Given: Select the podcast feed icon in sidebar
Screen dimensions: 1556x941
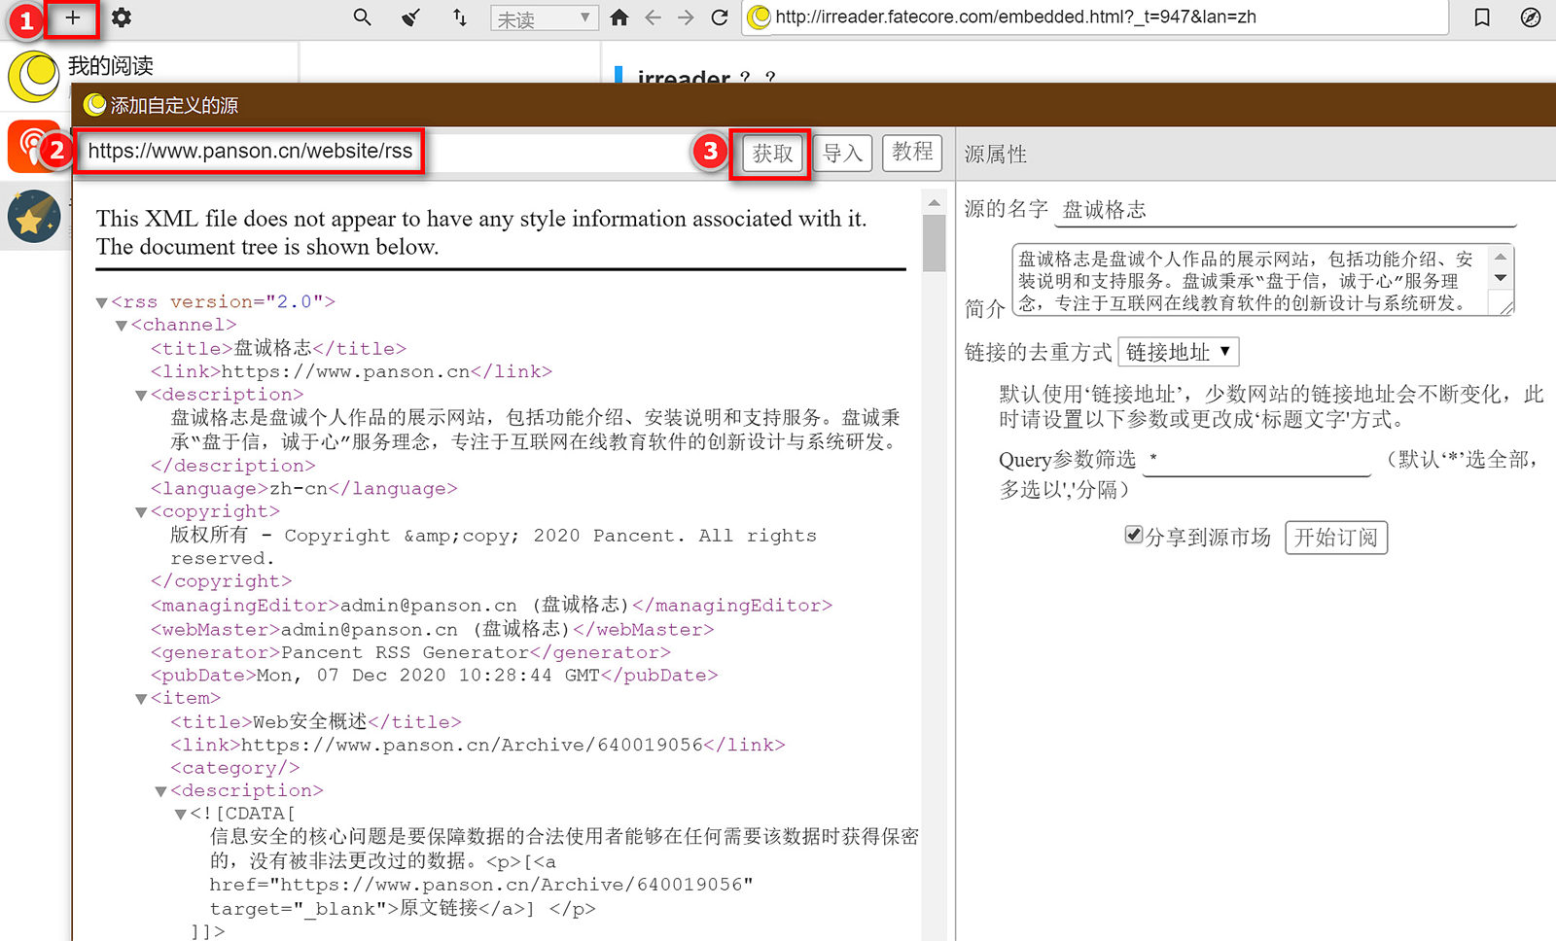Looking at the screenshot, I should click(35, 146).
